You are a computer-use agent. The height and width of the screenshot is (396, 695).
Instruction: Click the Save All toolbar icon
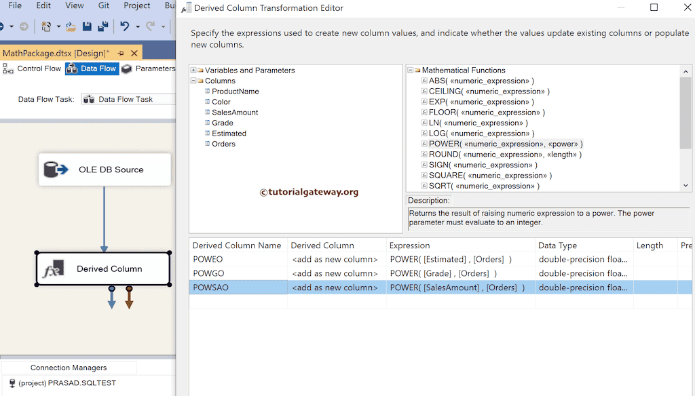pos(102,26)
